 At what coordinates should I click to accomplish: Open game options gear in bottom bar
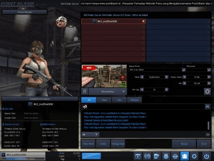(194, 156)
